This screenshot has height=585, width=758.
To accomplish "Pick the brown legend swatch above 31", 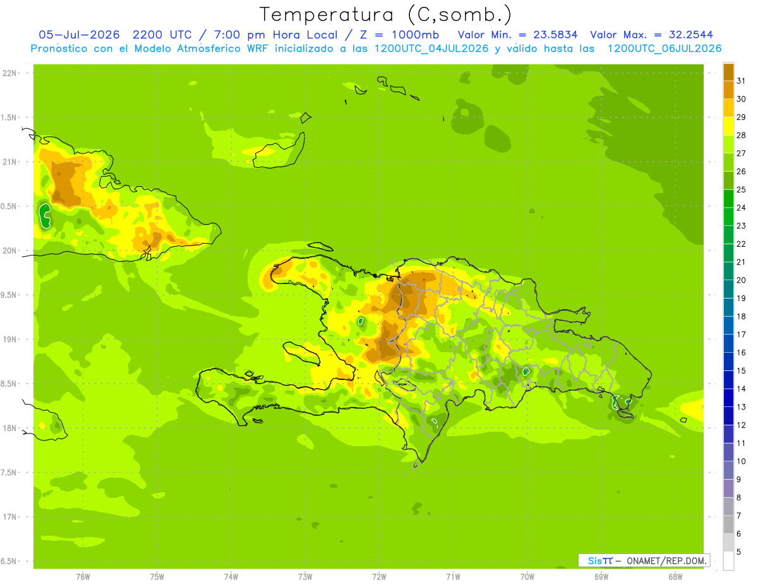I will click(728, 71).
